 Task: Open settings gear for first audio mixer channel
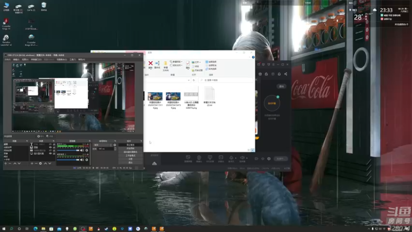point(87,151)
